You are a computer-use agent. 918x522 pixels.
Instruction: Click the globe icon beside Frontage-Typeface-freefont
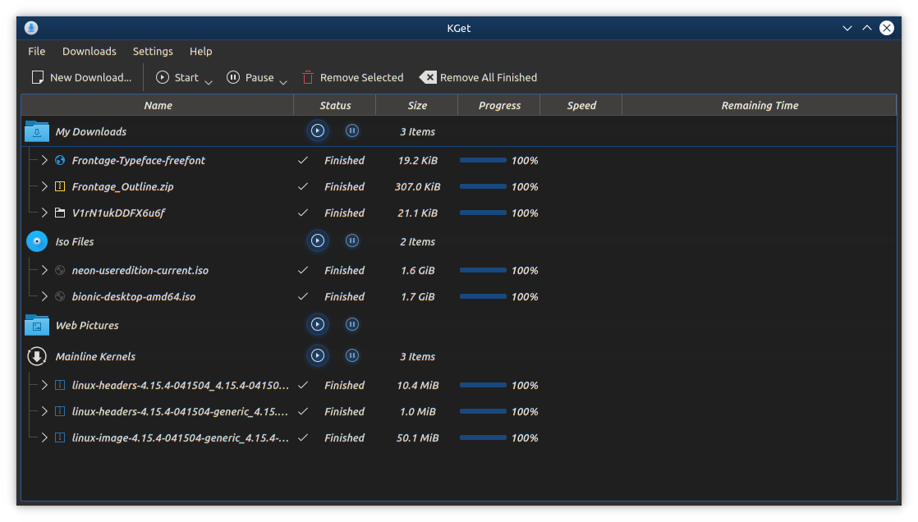click(58, 160)
